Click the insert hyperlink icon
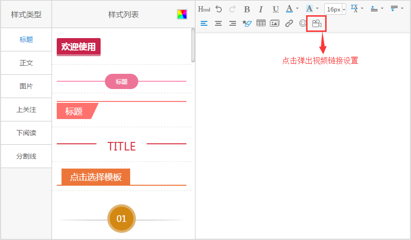 point(289,23)
